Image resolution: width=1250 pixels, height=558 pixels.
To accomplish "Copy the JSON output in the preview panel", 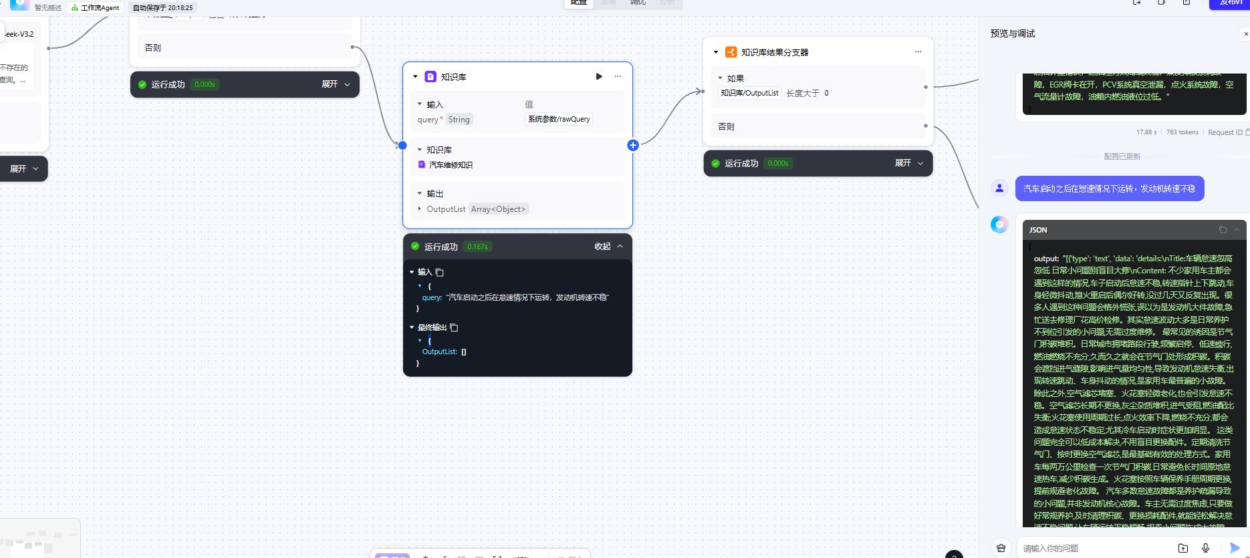I will (x=1223, y=230).
